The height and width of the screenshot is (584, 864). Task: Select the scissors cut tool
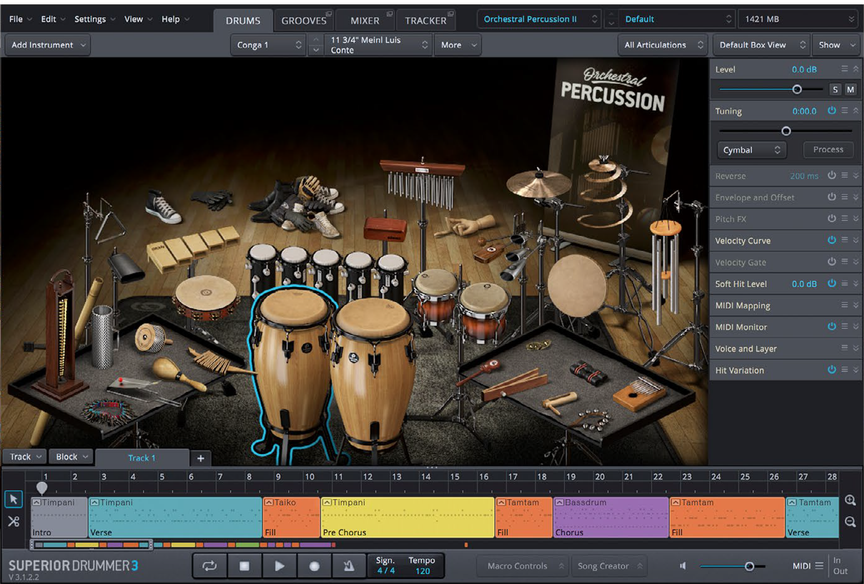coord(13,521)
